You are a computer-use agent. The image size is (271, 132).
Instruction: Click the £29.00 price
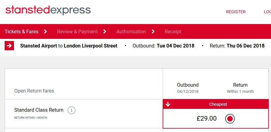pyautogui.click(x=206, y=118)
